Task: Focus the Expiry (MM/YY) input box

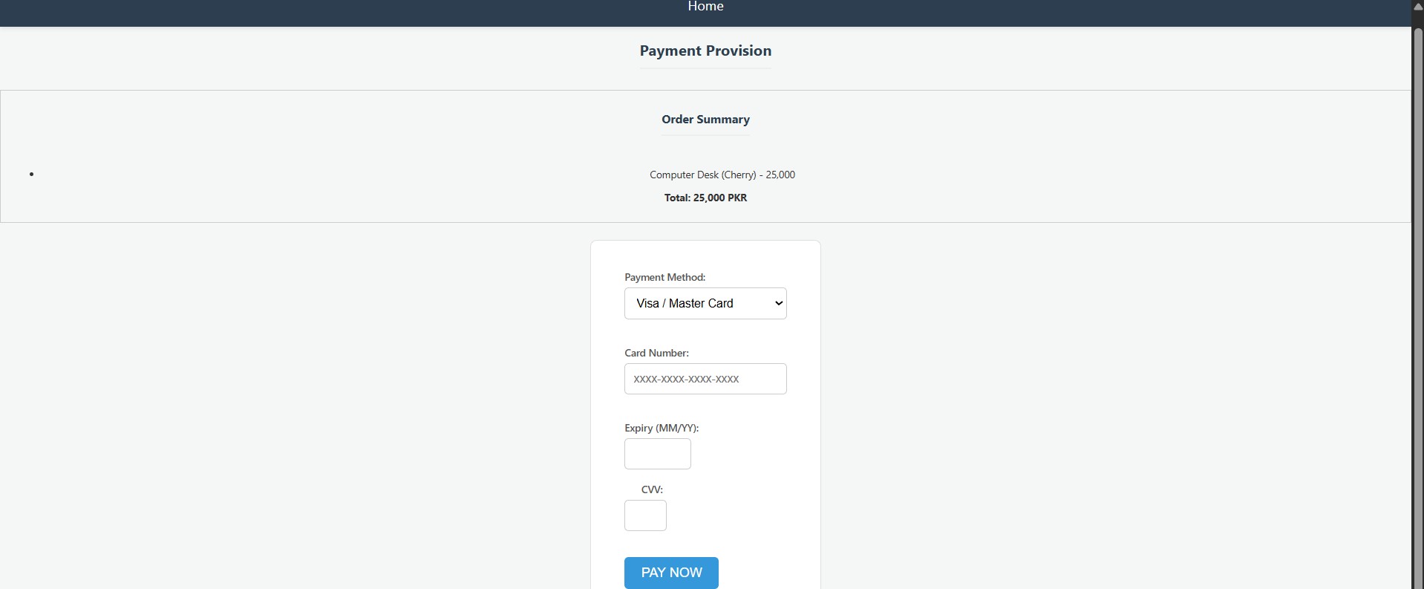Action: tap(657, 454)
